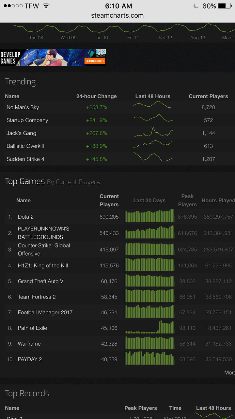
Task: Open Football Manager 2017 page
Action: point(45,312)
